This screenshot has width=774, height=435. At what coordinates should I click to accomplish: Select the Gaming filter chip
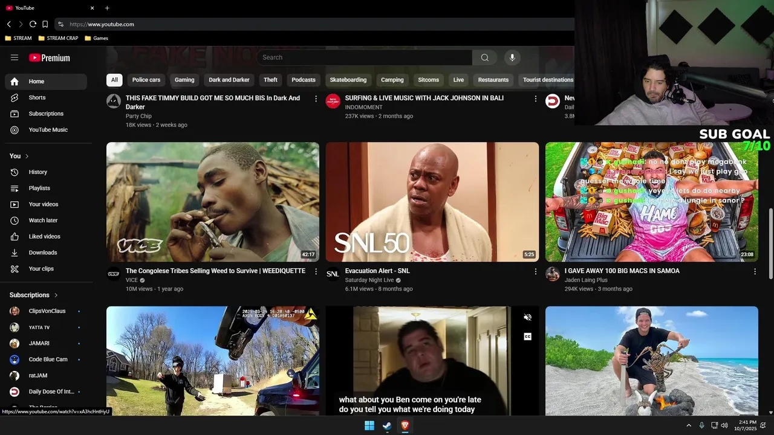pos(184,80)
